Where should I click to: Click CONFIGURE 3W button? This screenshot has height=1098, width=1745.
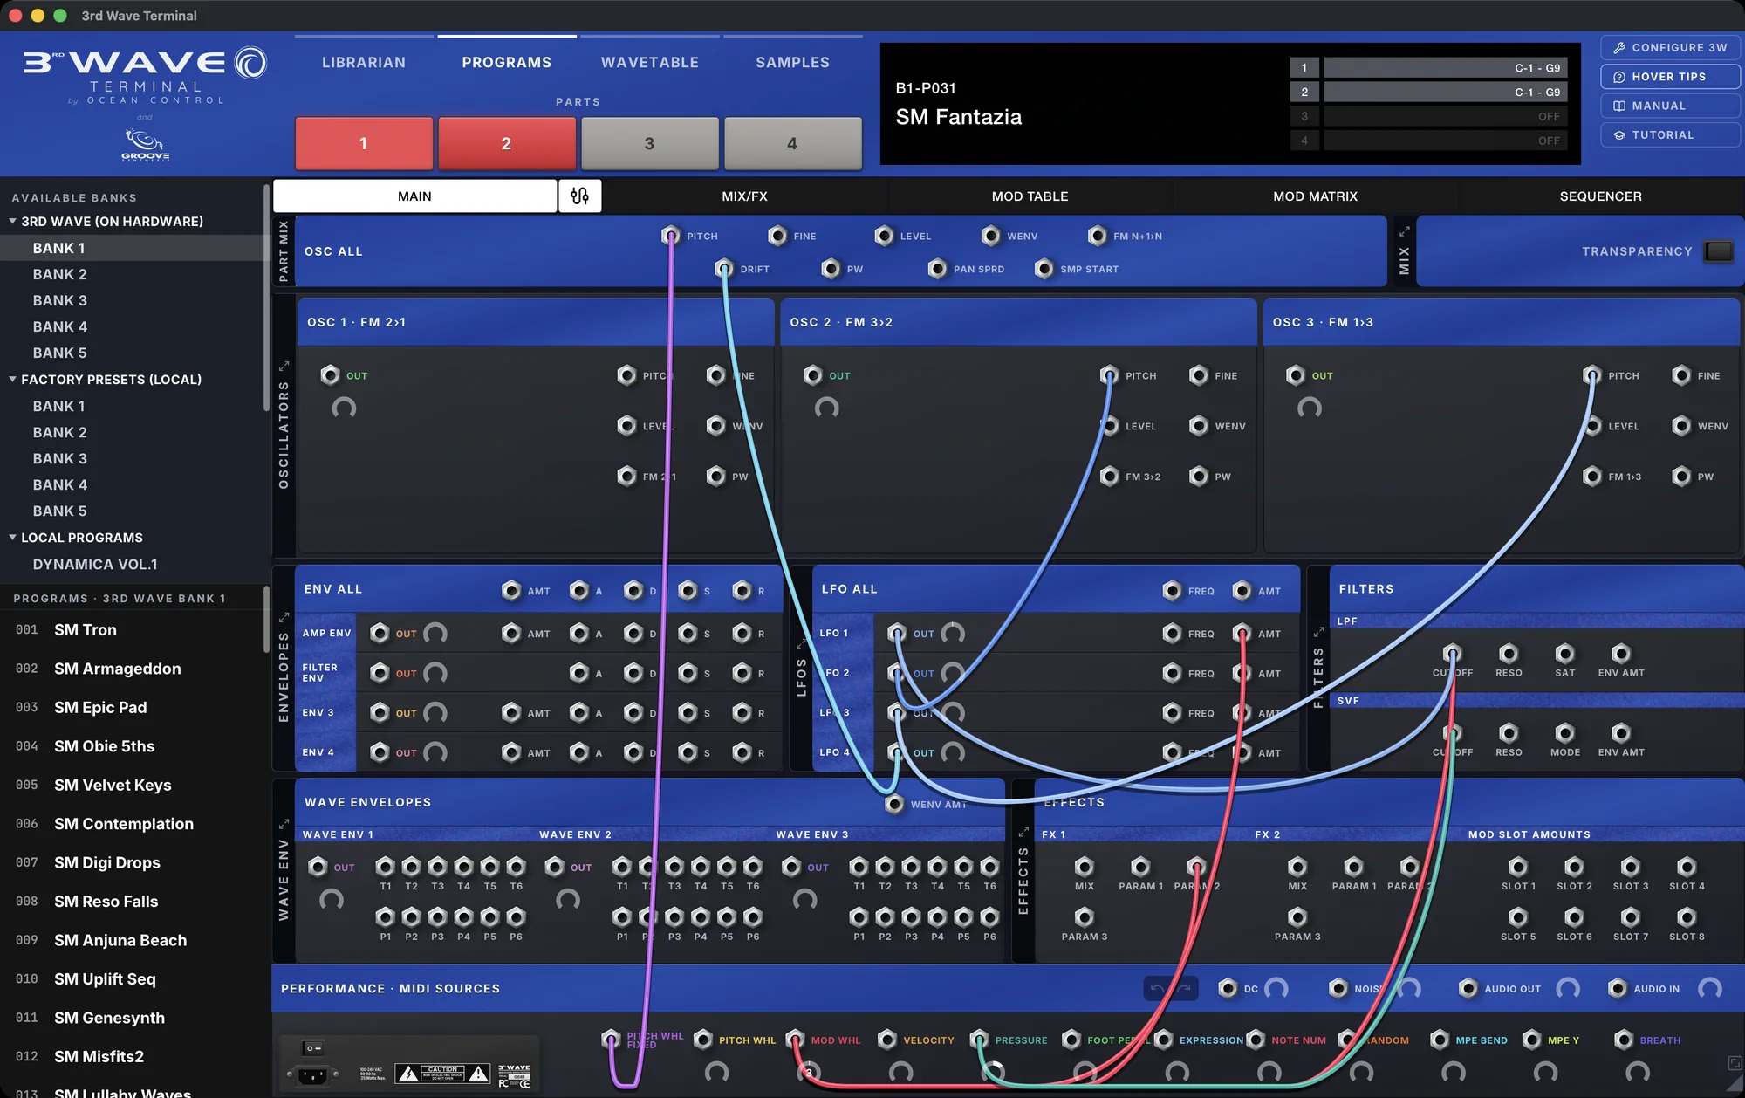[1670, 48]
